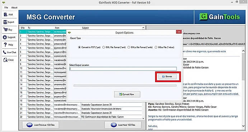This screenshot has height=132, width=248.
Task: Start a Live Chat from sidebar
Action: [x=9, y=52]
